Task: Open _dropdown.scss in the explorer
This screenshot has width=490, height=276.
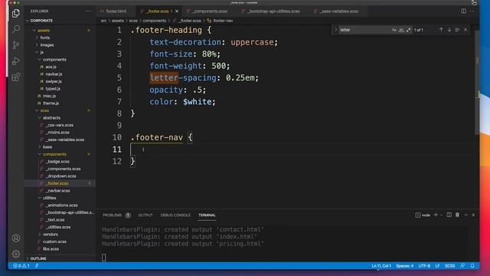Action: 61,176
